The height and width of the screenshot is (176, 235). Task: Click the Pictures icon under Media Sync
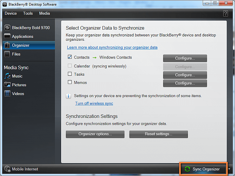pyautogui.click(x=7, y=85)
